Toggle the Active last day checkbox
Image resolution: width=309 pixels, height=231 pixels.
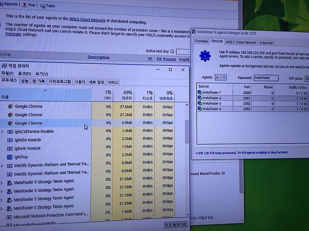[173, 51]
